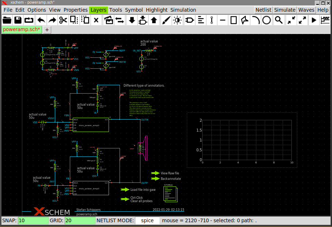The height and width of the screenshot is (227, 332).
Task: Switch to the poweramp.sch tab
Action: tap(22, 30)
